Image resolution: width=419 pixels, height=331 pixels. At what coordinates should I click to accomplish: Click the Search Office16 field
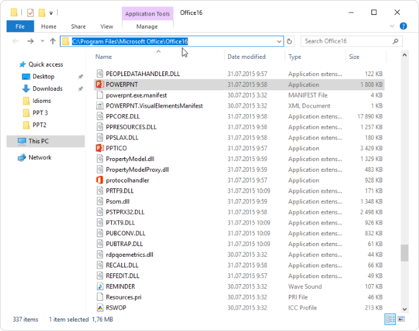tap(352, 41)
